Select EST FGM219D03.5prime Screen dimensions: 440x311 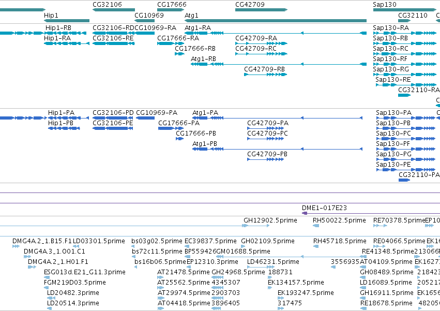point(75,283)
